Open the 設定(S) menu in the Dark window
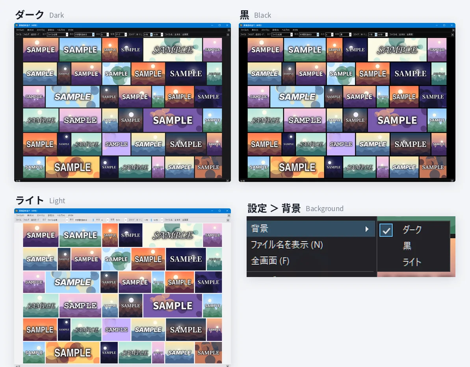 (51, 30)
